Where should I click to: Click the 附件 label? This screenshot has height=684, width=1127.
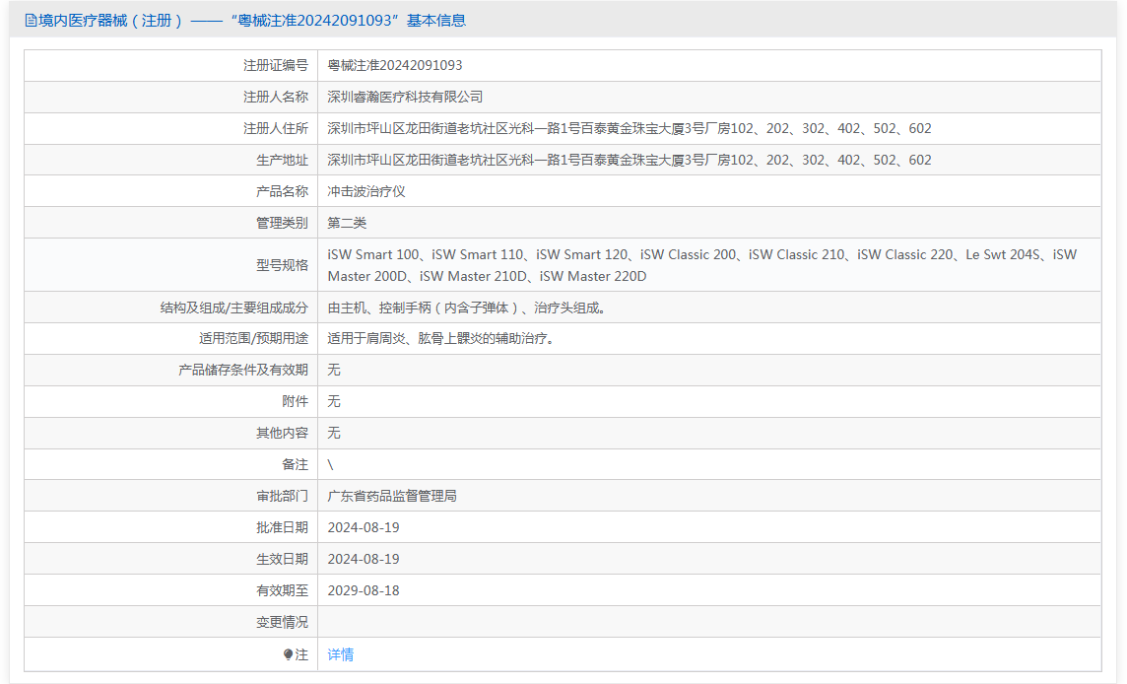pos(296,401)
